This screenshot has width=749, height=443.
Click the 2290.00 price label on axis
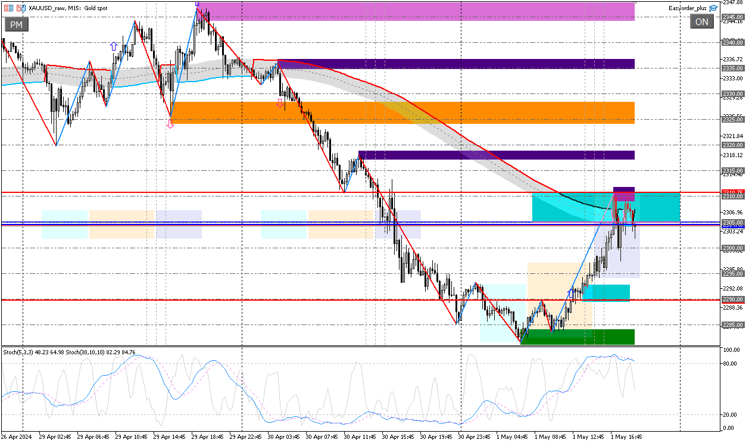click(732, 300)
